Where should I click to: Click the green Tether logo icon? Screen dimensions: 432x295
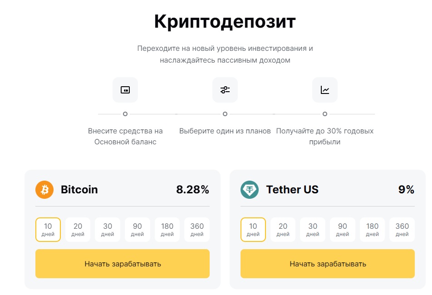coord(250,190)
